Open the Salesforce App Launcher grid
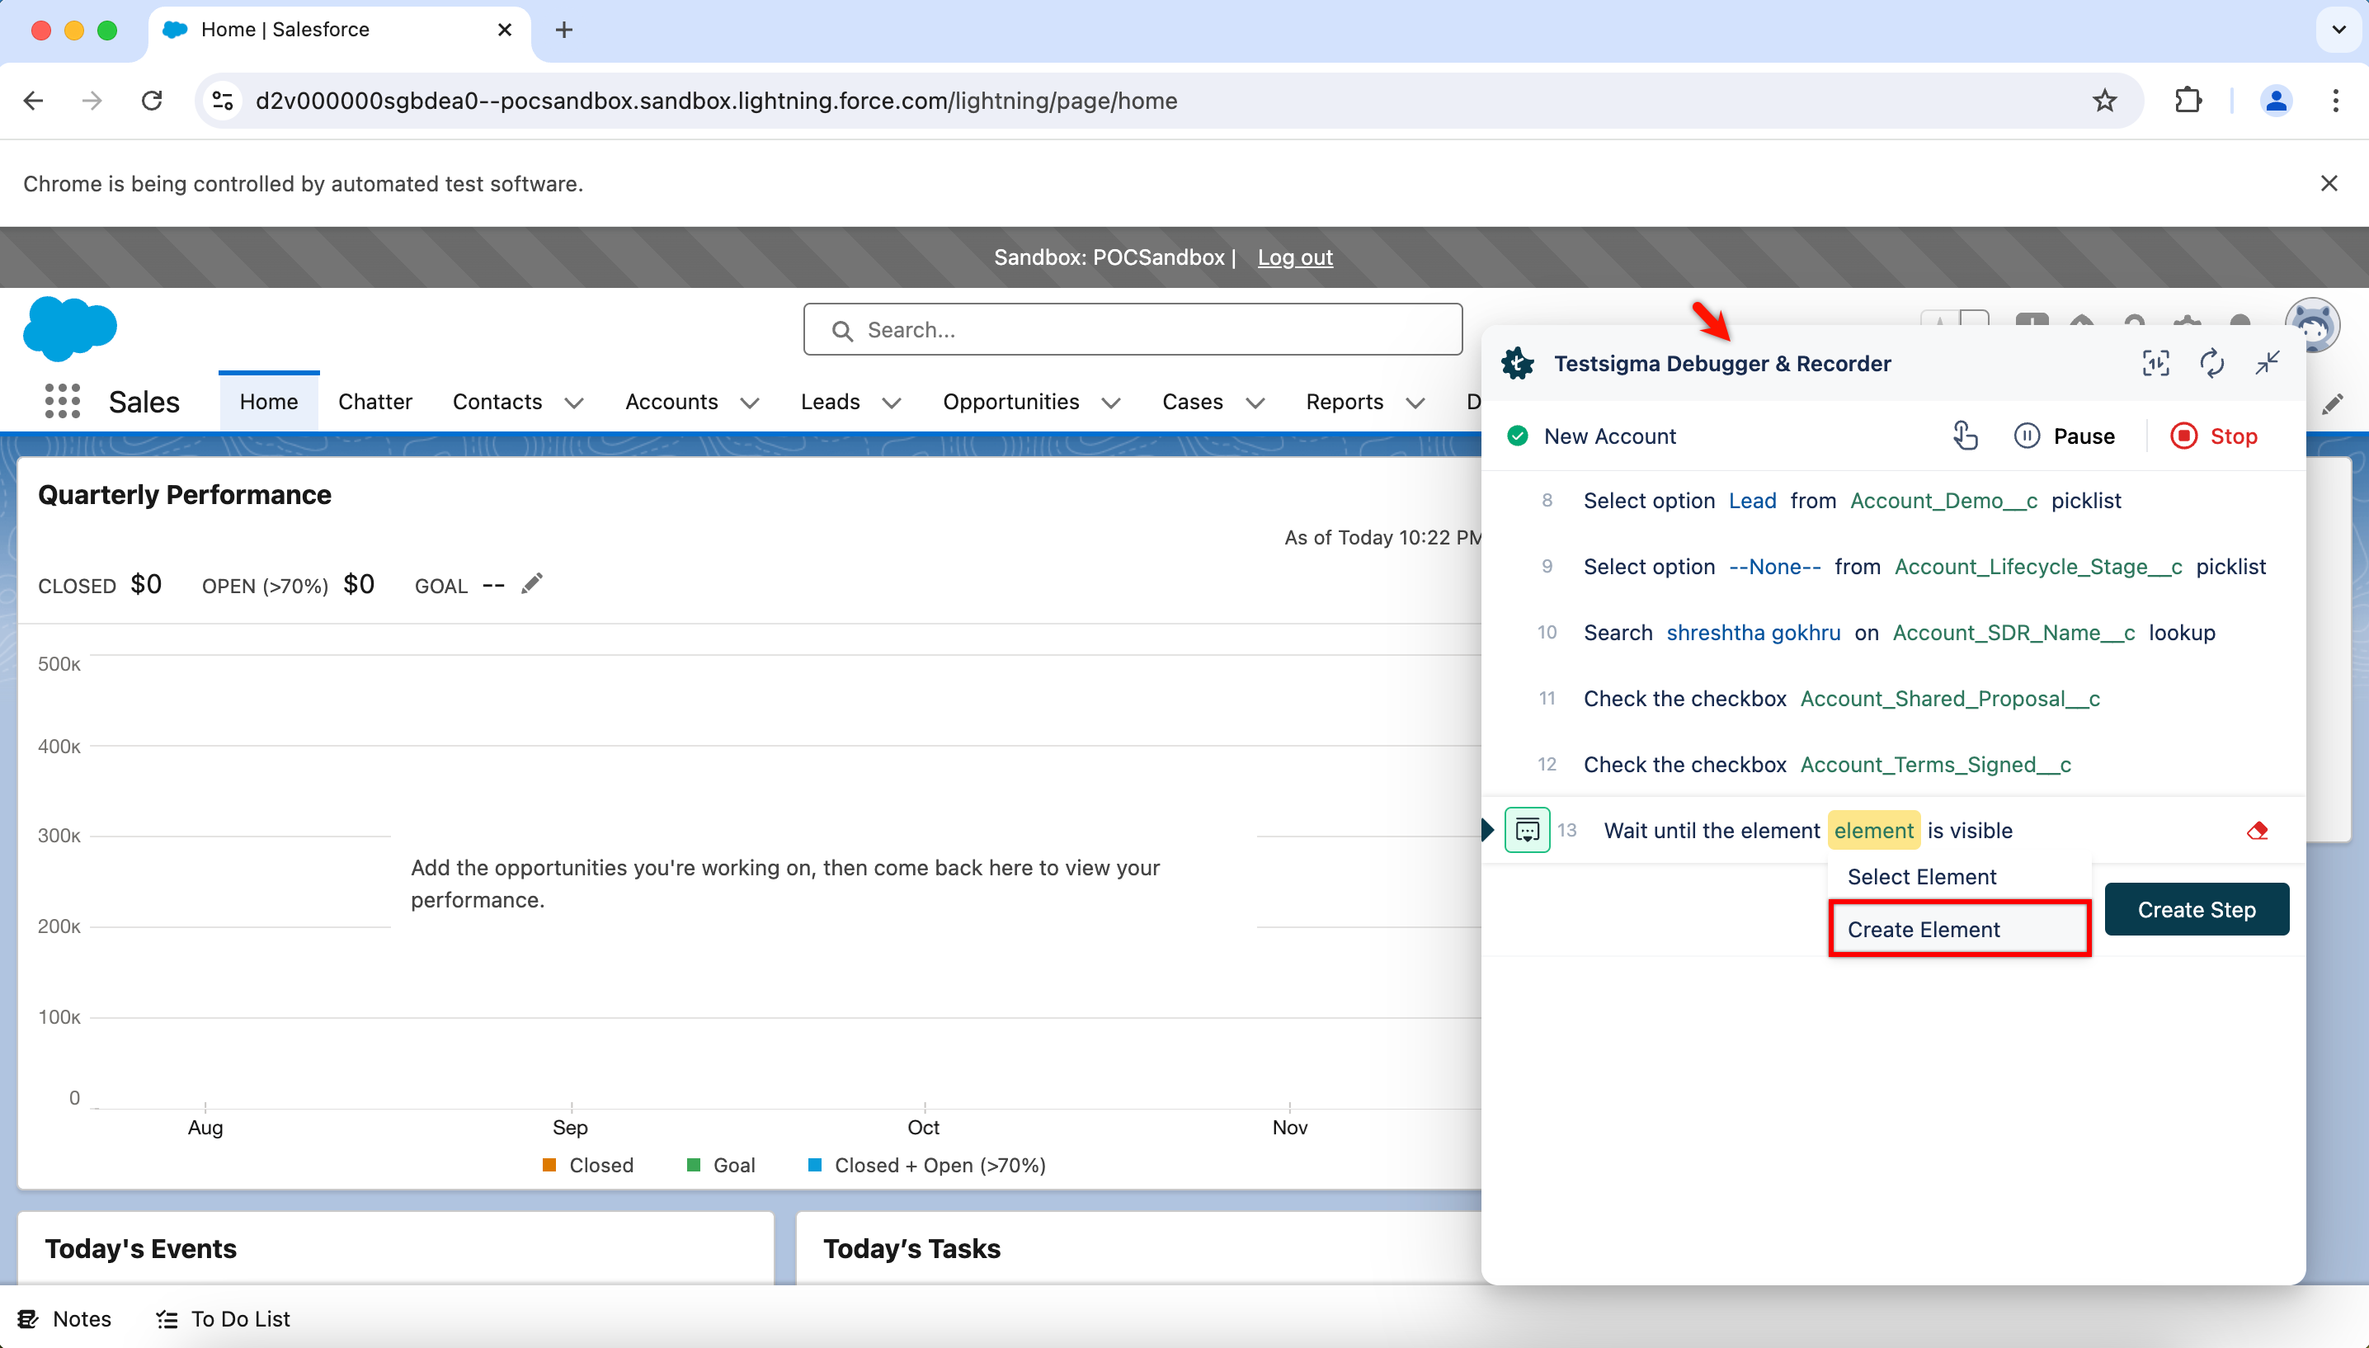Screen dimensions: 2369x1348 tap(62, 402)
